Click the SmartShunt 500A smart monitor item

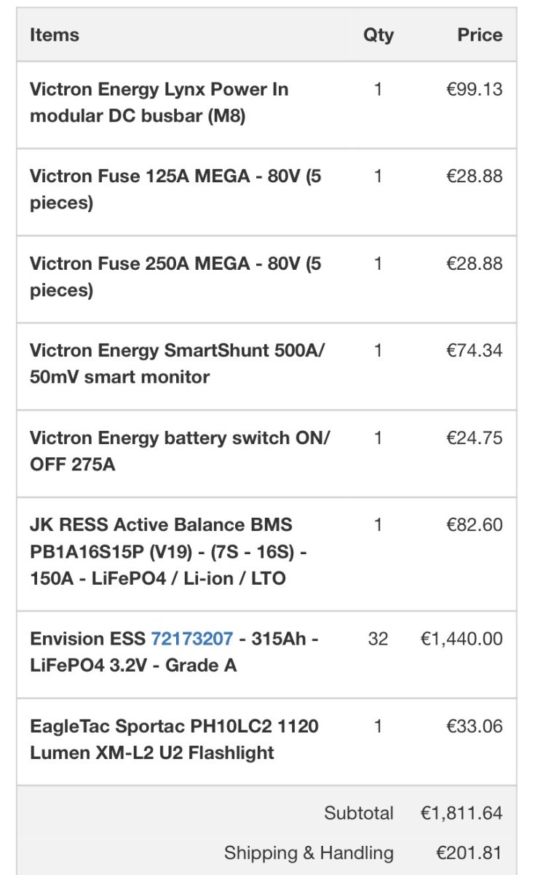(x=177, y=364)
